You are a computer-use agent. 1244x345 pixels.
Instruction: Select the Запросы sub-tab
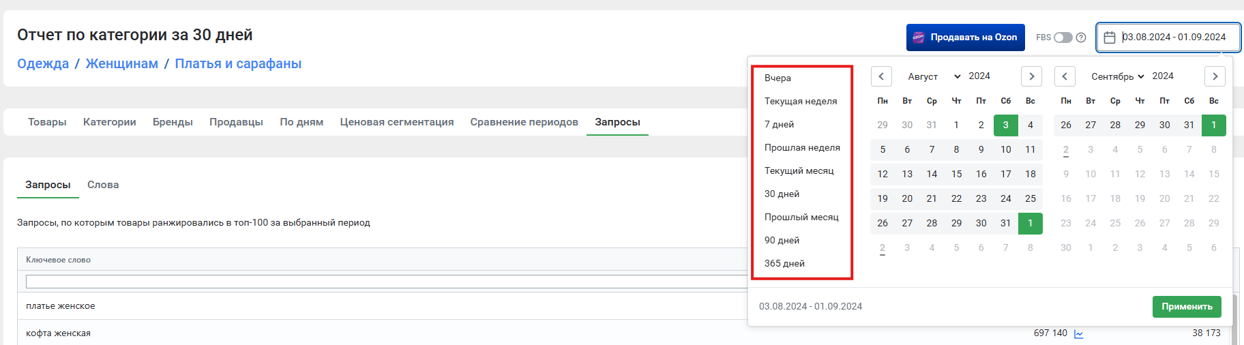[48, 185]
